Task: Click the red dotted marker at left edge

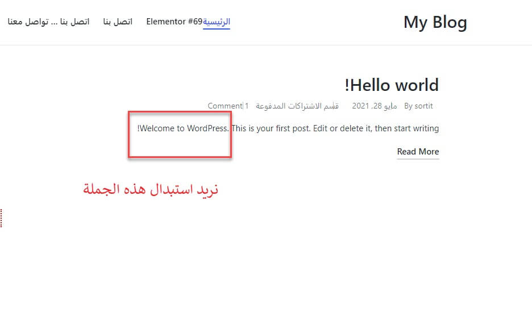Action: pyautogui.click(x=2, y=218)
